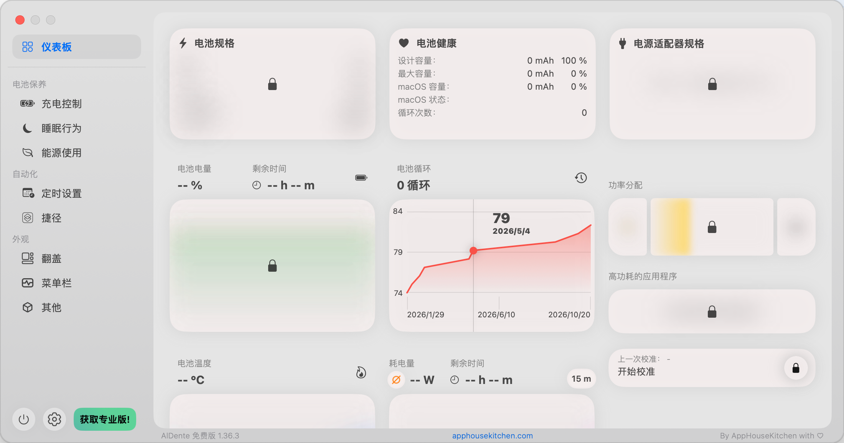The image size is (844, 443).
Task: Click the 循环次数: row label
Action: tap(417, 113)
